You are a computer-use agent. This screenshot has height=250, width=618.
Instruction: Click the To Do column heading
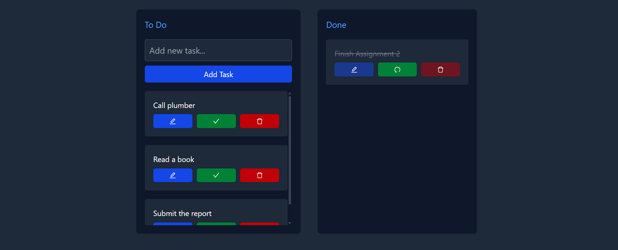click(156, 25)
